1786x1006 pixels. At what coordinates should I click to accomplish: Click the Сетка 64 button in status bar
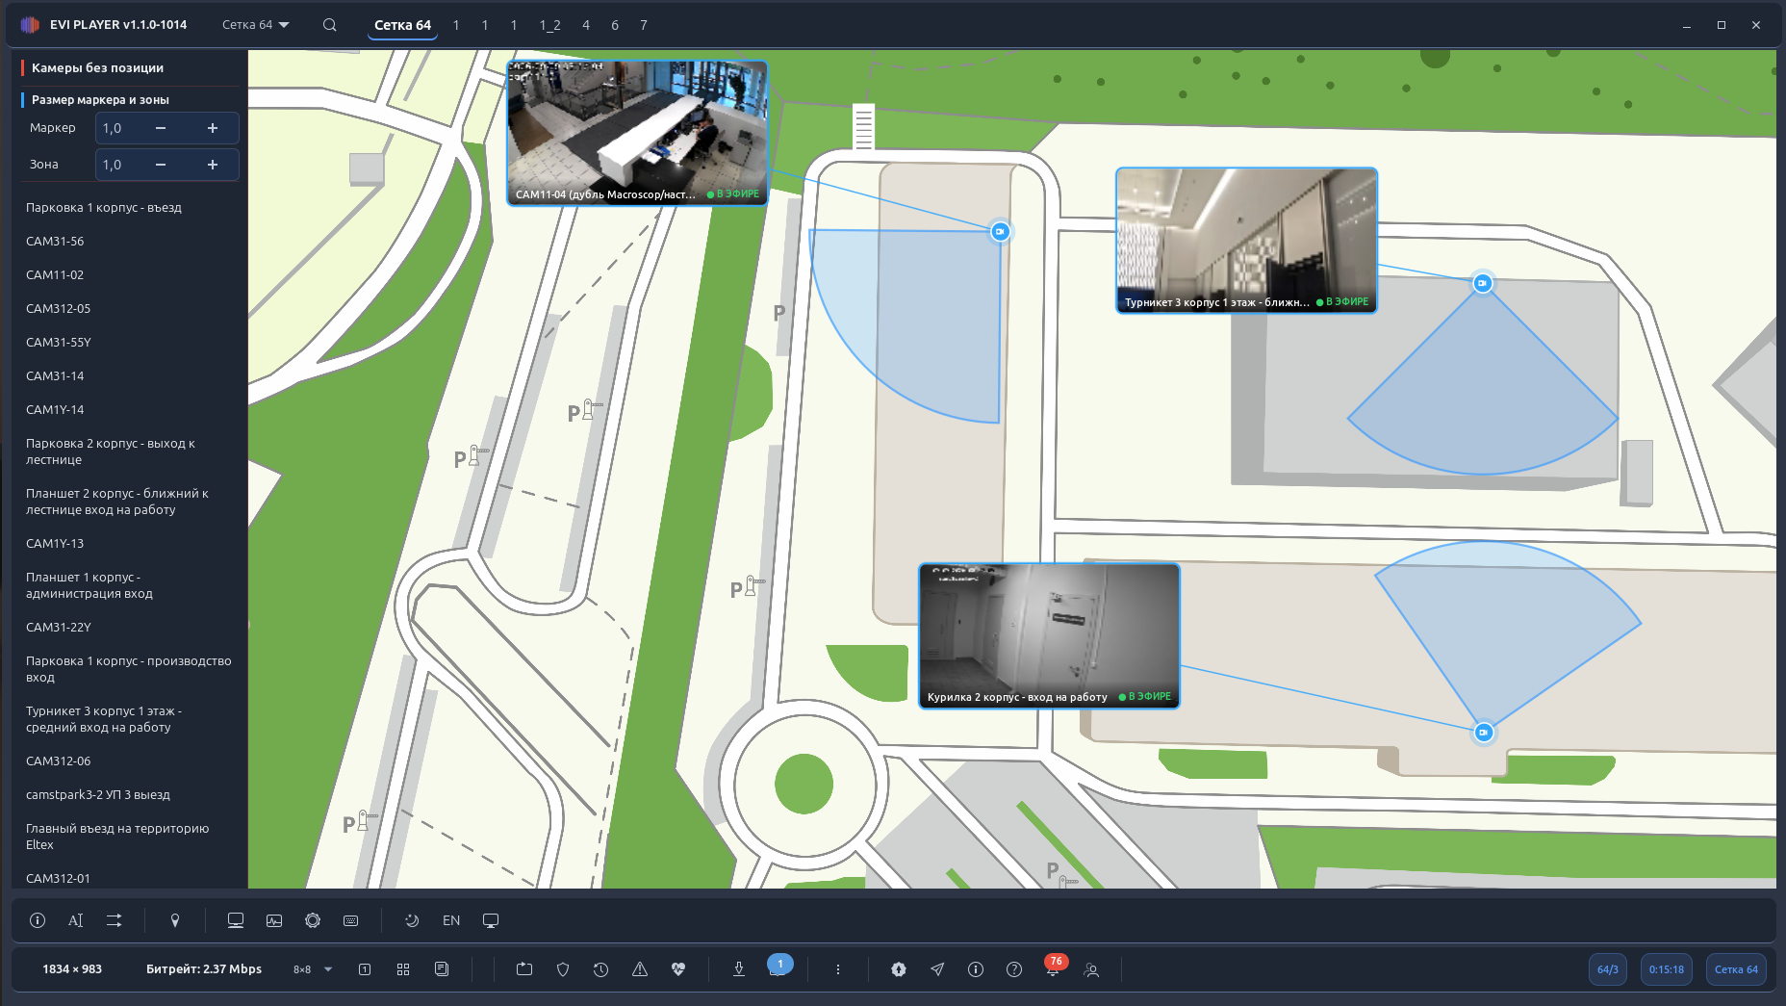(x=1736, y=969)
